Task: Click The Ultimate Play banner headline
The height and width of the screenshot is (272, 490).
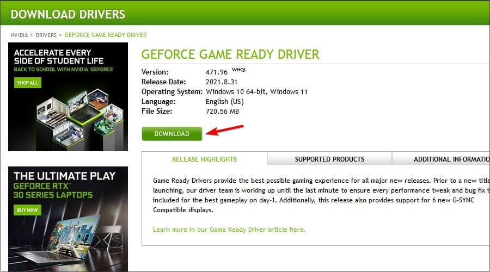Action: point(64,176)
